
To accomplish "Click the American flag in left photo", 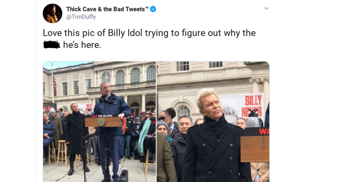I will click(x=54, y=84).
